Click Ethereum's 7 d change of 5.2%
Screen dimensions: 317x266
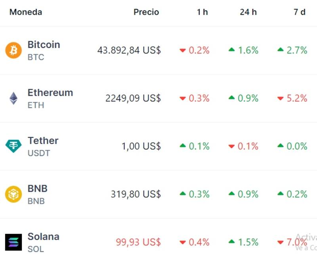[x=297, y=98]
